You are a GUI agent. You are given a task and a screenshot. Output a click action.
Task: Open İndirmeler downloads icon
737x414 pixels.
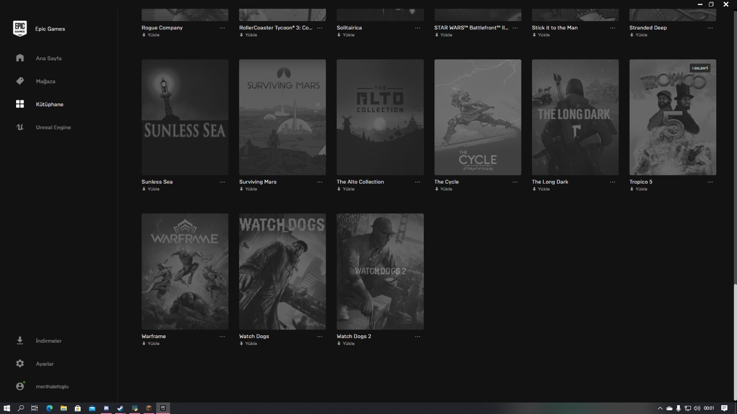coord(20,340)
